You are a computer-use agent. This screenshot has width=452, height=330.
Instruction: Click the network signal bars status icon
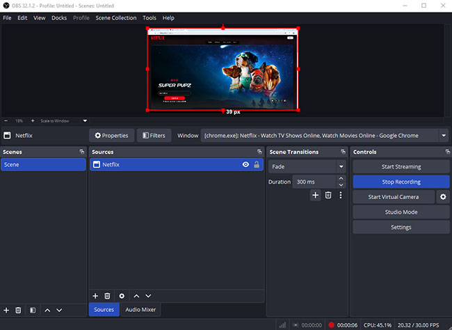pos(283,325)
